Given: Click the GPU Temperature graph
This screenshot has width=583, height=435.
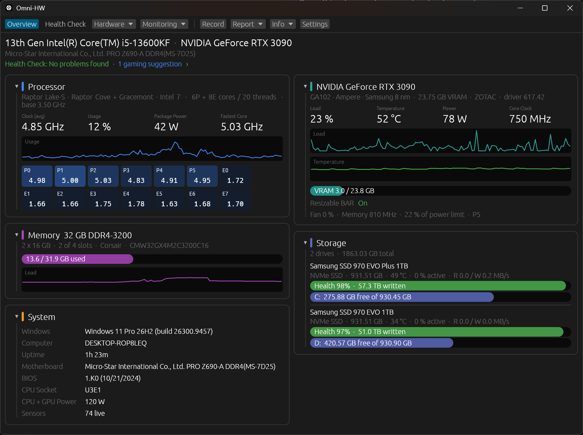Looking at the screenshot, I should [441, 169].
